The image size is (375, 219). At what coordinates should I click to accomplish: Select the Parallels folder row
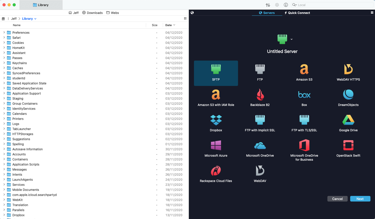coord(94,210)
